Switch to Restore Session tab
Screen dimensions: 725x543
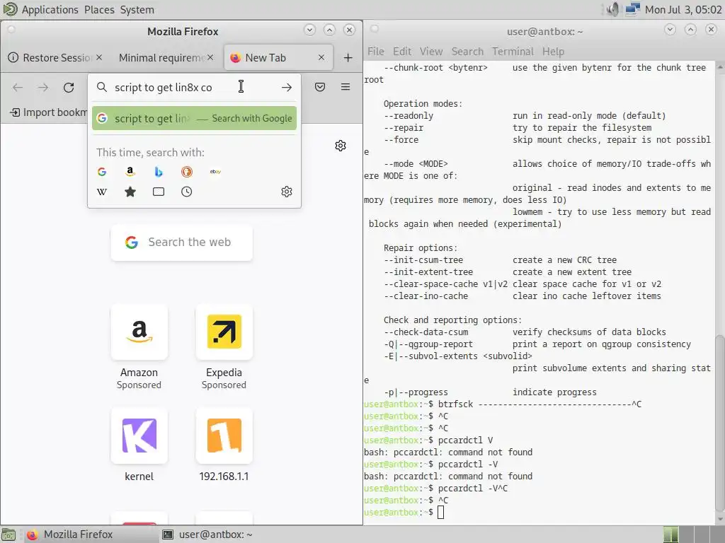(55, 58)
